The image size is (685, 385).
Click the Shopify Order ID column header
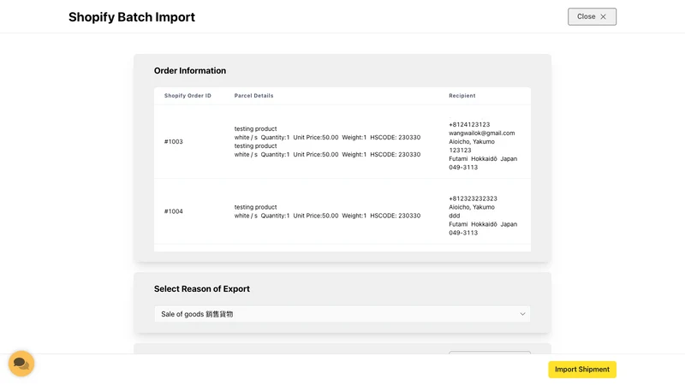pos(188,96)
